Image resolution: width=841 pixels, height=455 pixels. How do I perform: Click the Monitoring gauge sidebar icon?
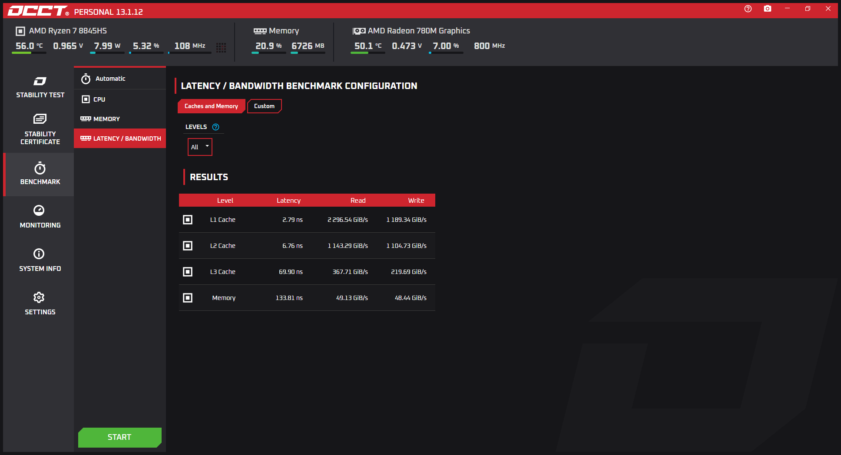tap(39, 211)
